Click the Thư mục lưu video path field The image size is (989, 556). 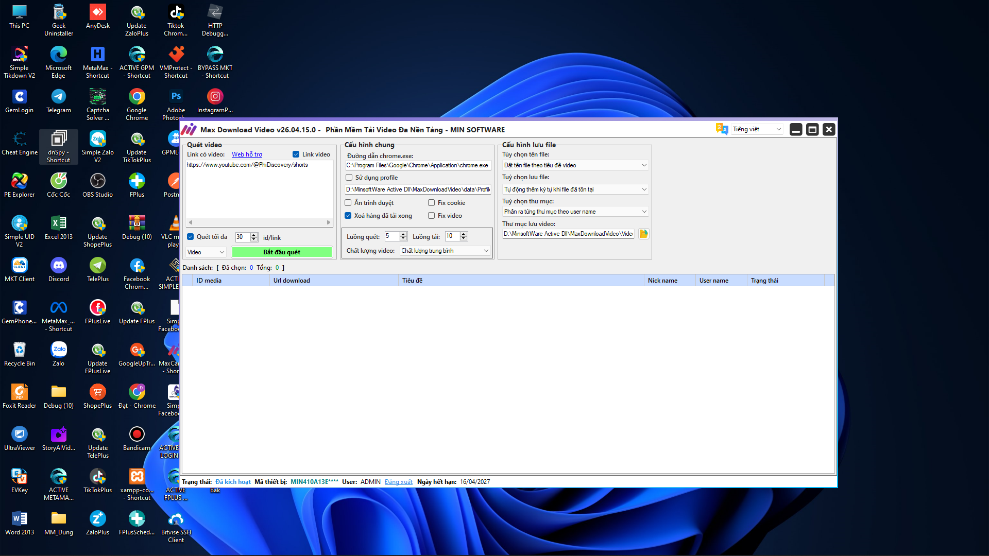[569, 234]
